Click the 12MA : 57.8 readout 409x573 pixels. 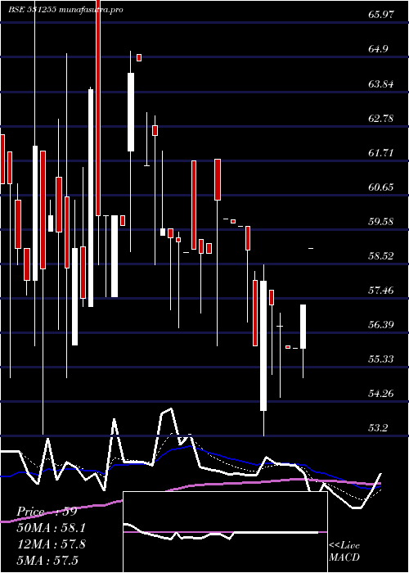tap(51, 544)
